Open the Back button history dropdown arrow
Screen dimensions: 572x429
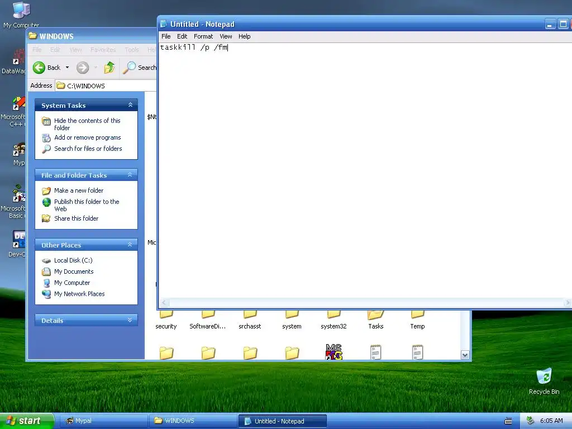pyautogui.click(x=67, y=68)
